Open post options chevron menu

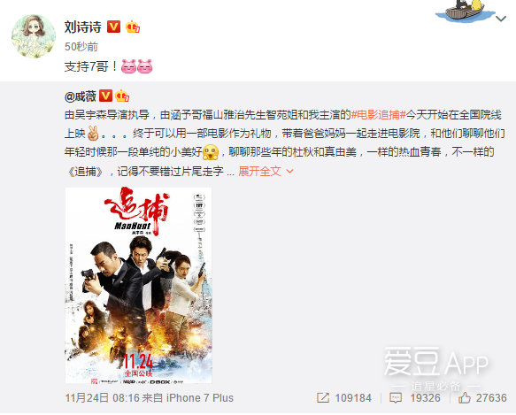501,19
